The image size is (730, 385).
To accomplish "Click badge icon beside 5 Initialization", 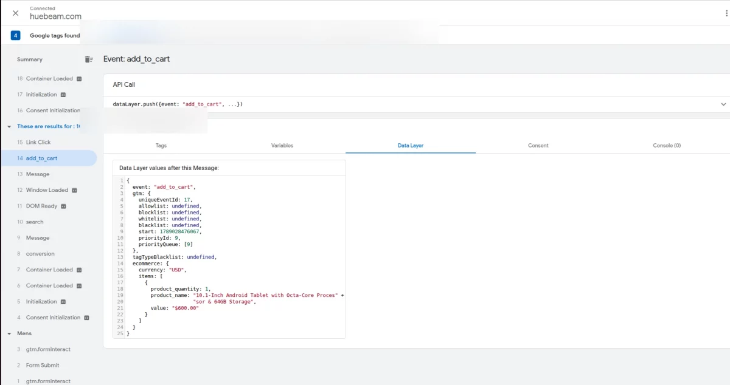I will (x=63, y=302).
